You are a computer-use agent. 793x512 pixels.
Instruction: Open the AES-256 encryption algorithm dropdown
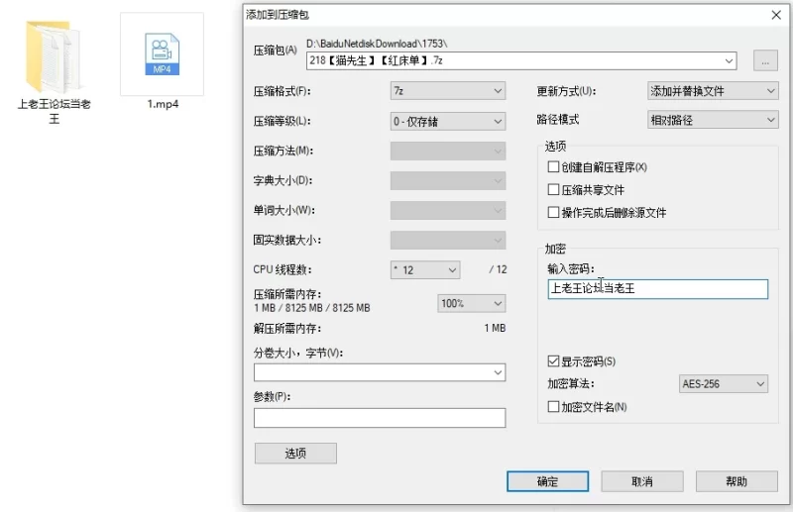tap(724, 384)
